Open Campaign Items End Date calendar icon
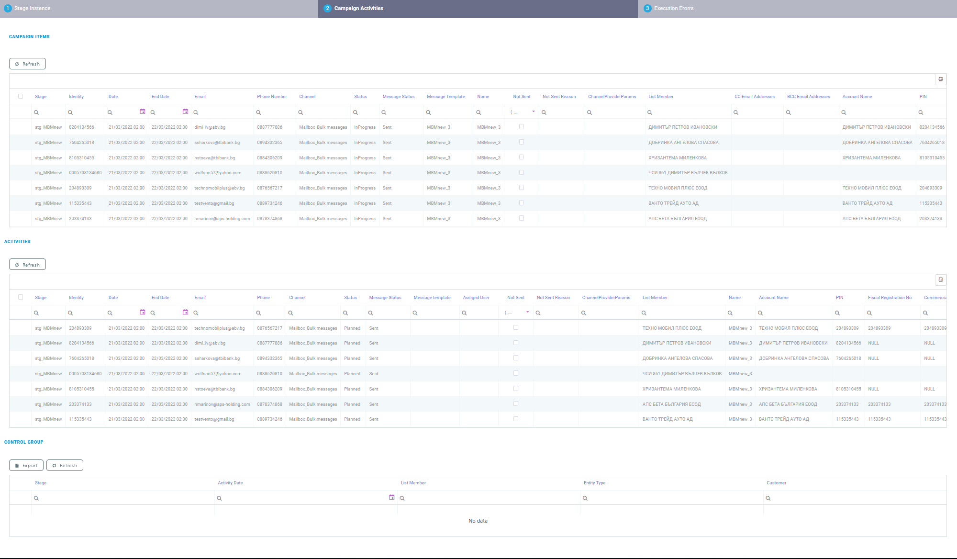 tap(185, 112)
